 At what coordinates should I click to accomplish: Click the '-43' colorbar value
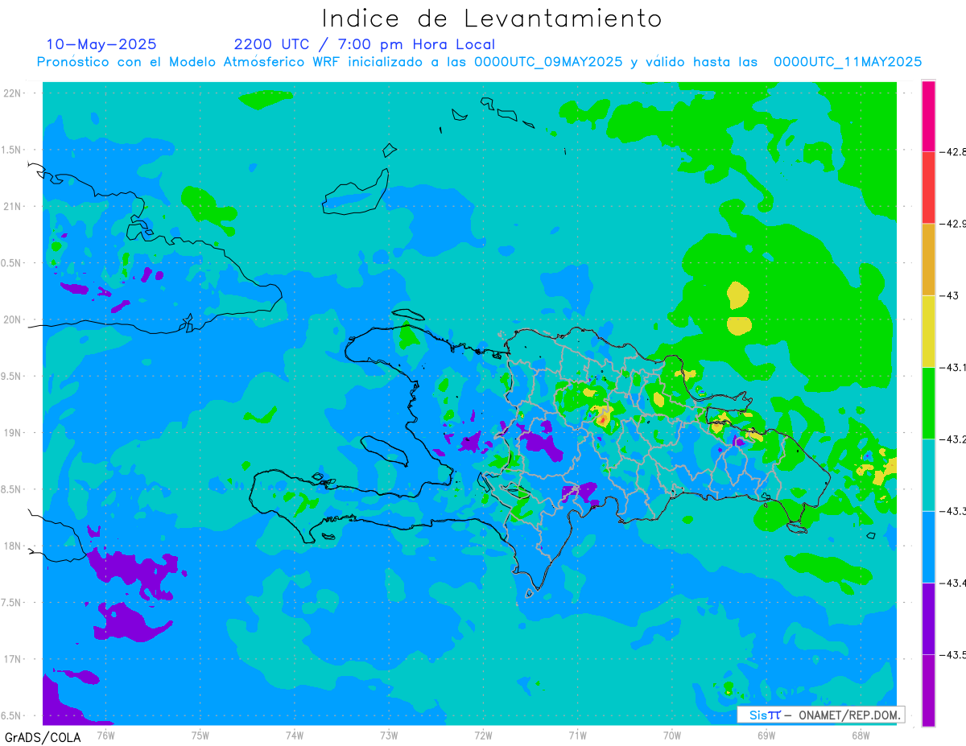(949, 295)
